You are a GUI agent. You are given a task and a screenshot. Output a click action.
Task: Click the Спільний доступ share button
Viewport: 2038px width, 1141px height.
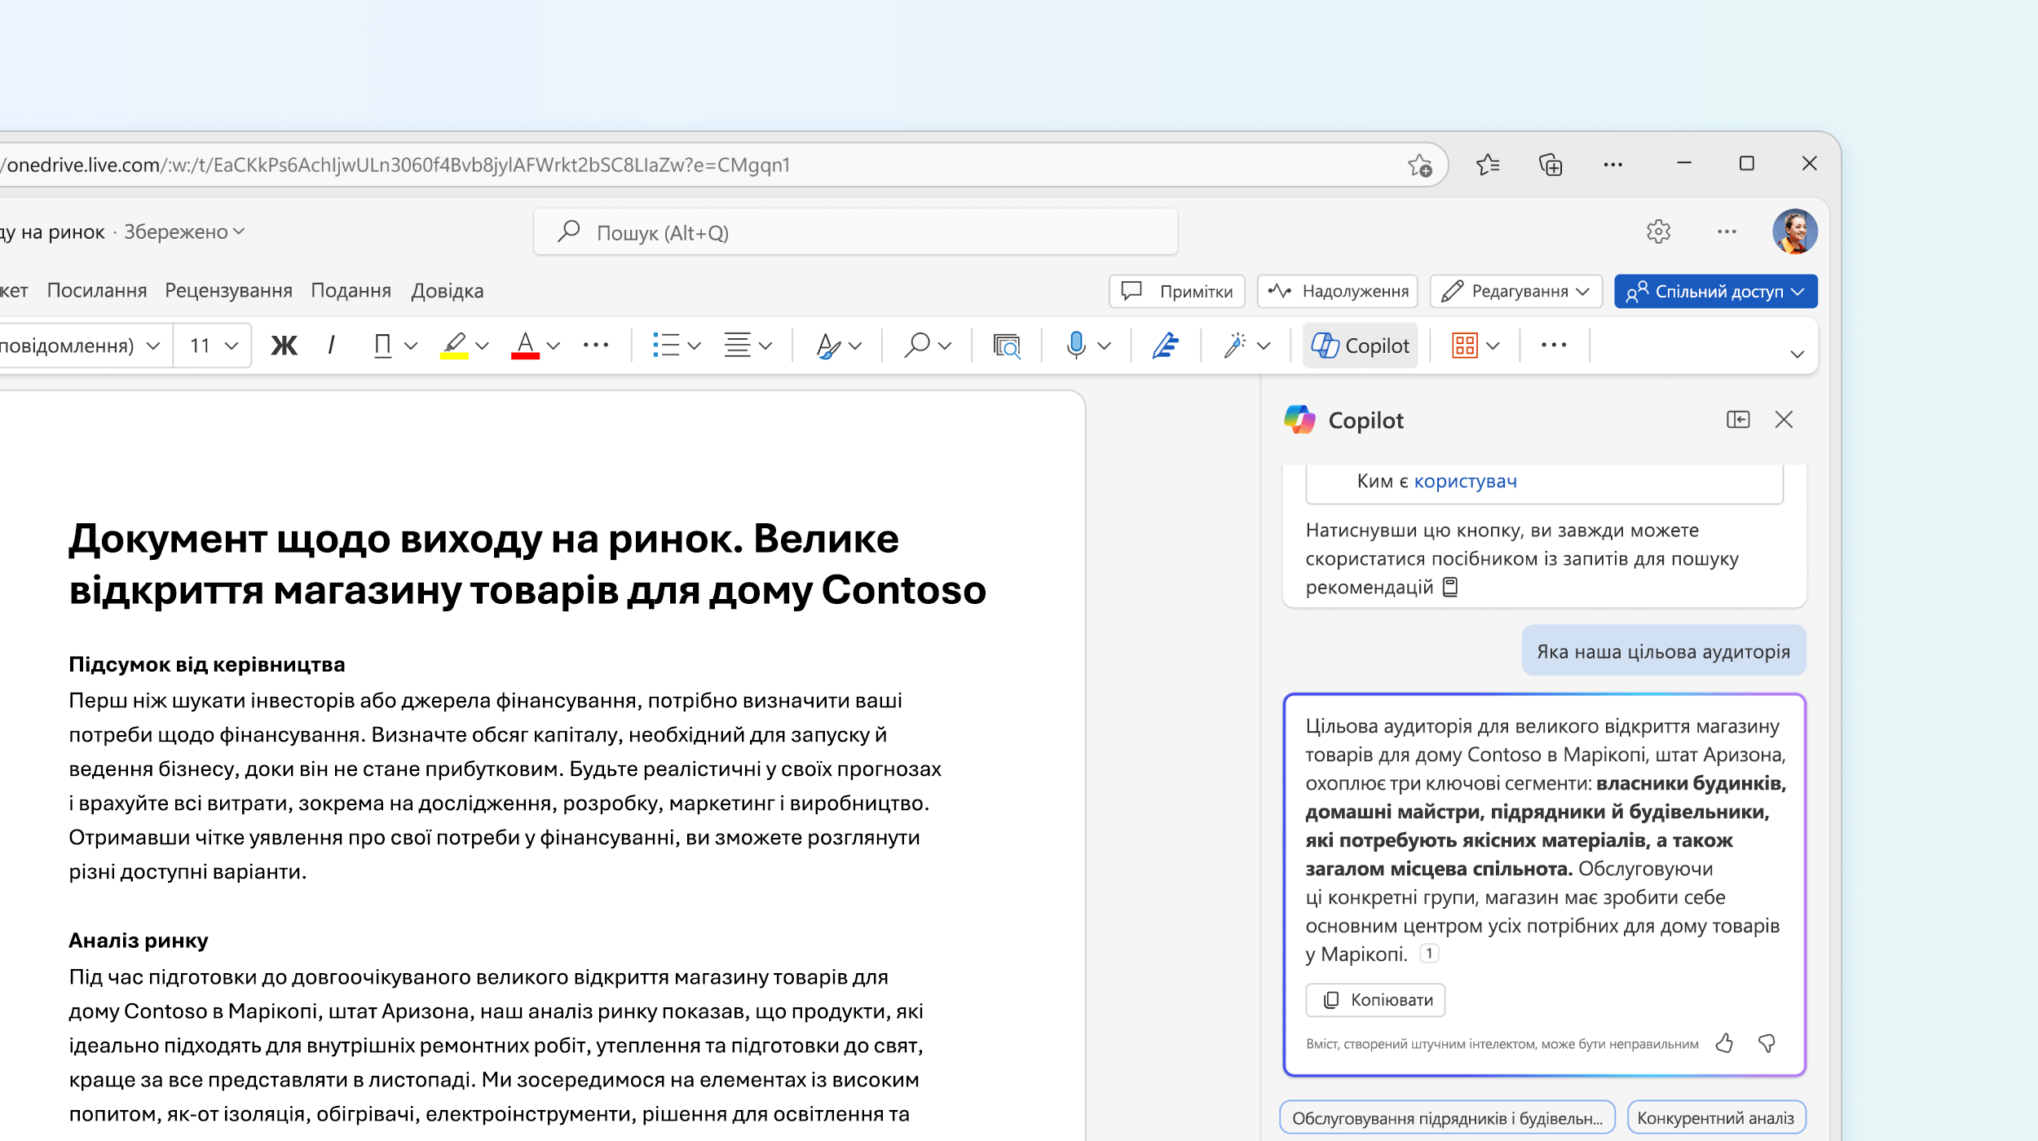click(1715, 292)
